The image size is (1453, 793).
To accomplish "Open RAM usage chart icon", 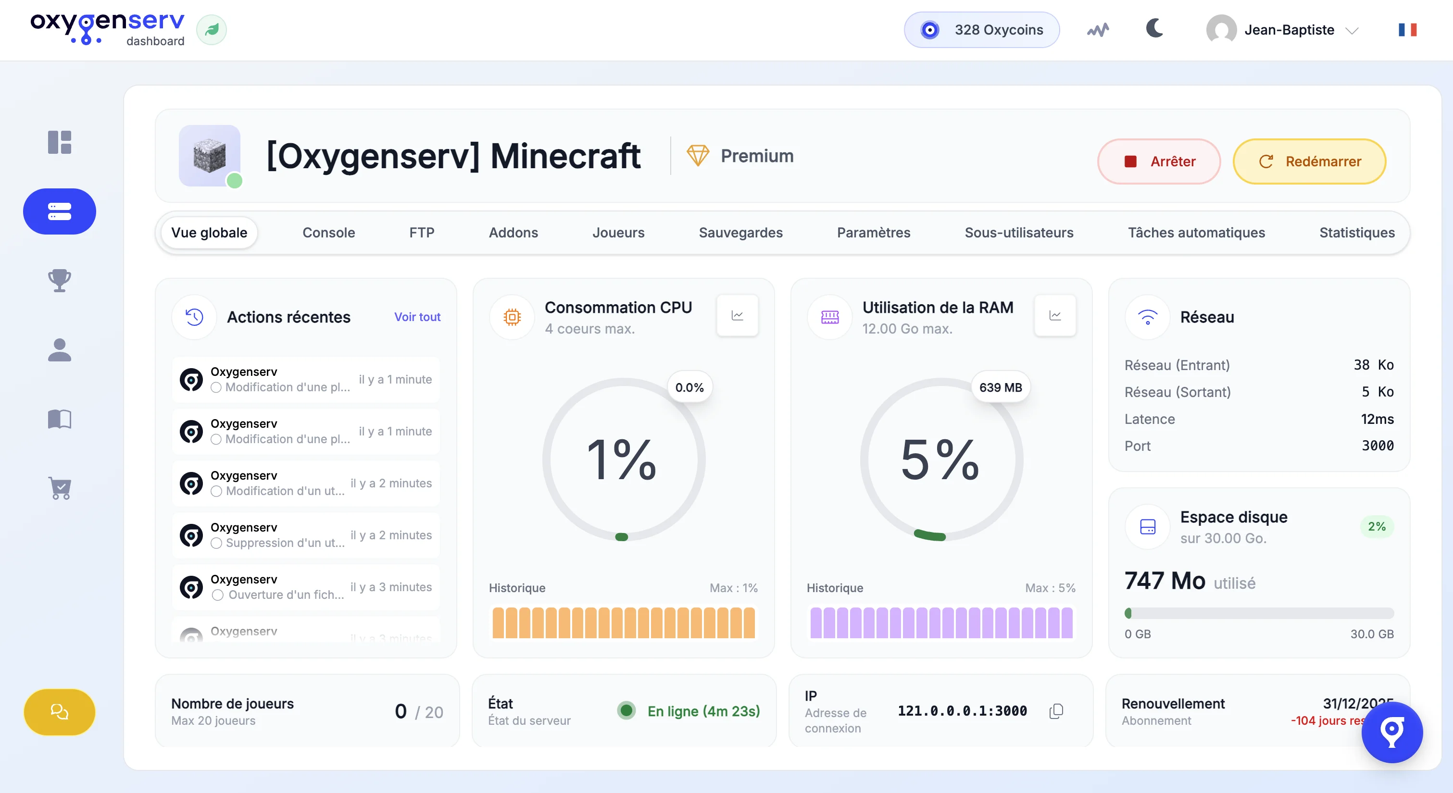I will [1055, 316].
